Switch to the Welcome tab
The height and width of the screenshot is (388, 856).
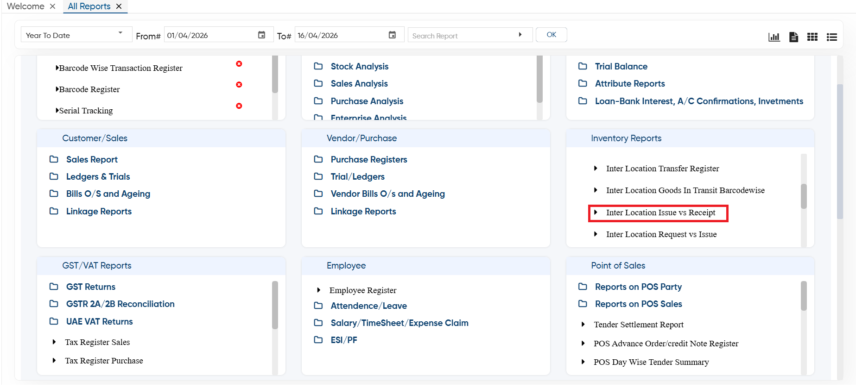pos(25,6)
